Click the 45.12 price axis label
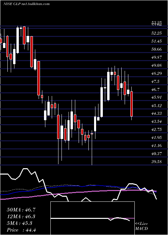168x235 pixels. click(x=157, y=106)
